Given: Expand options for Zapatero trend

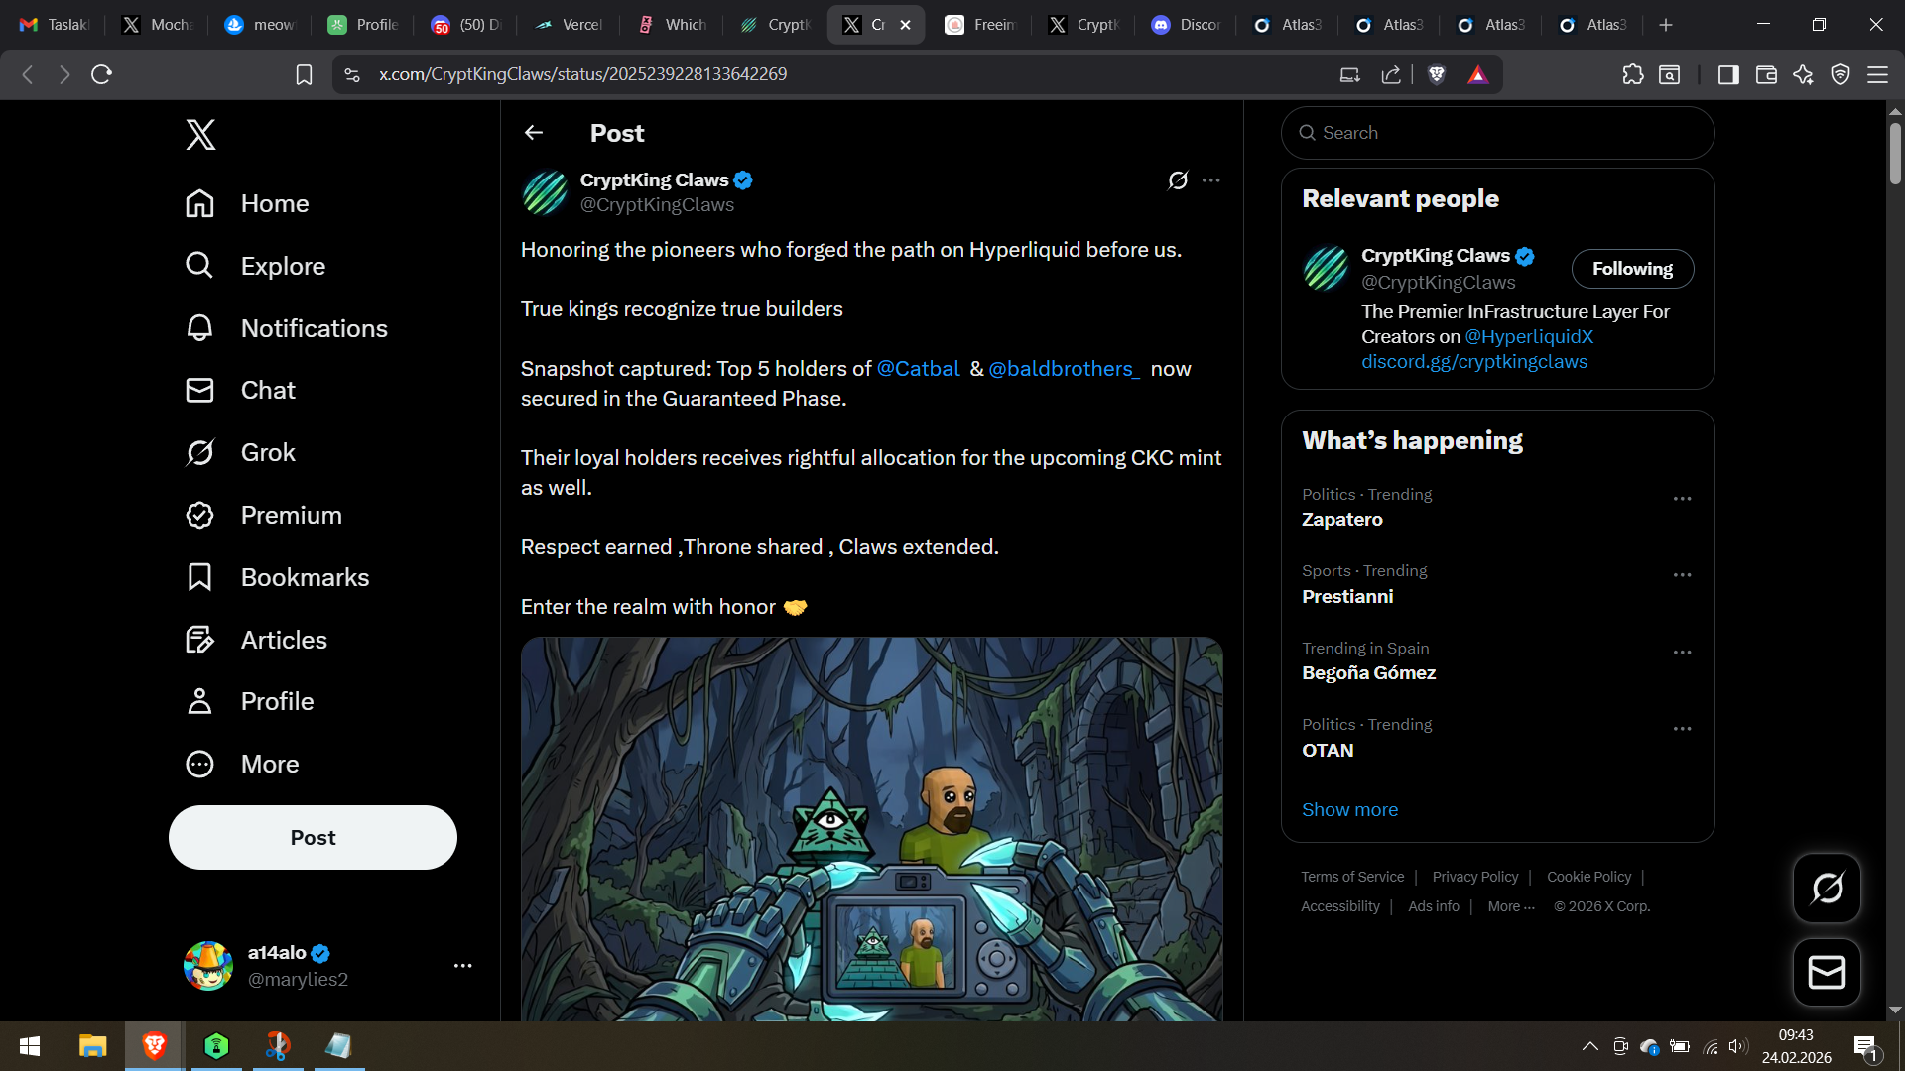Looking at the screenshot, I should click(x=1682, y=499).
